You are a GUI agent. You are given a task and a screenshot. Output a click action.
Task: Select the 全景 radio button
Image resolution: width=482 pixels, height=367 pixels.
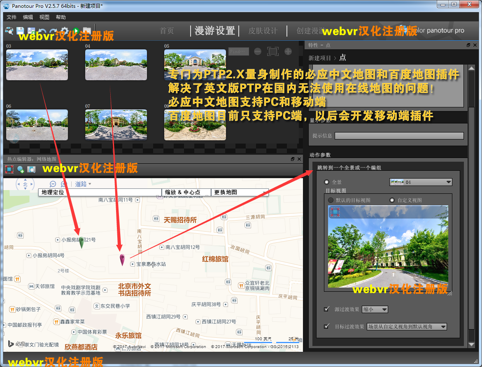(x=326, y=182)
